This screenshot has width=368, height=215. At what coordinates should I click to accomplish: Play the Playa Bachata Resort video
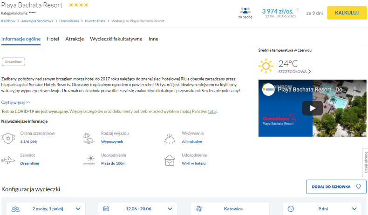(313, 108)
